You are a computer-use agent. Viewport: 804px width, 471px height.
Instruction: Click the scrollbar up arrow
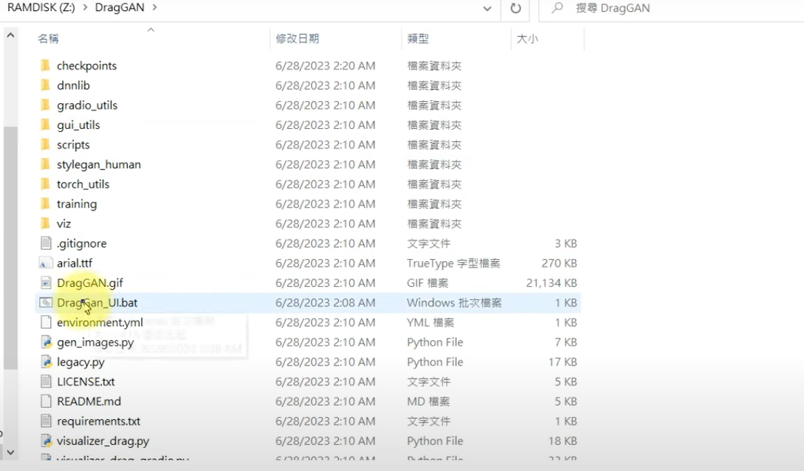[x=10, y=36]
